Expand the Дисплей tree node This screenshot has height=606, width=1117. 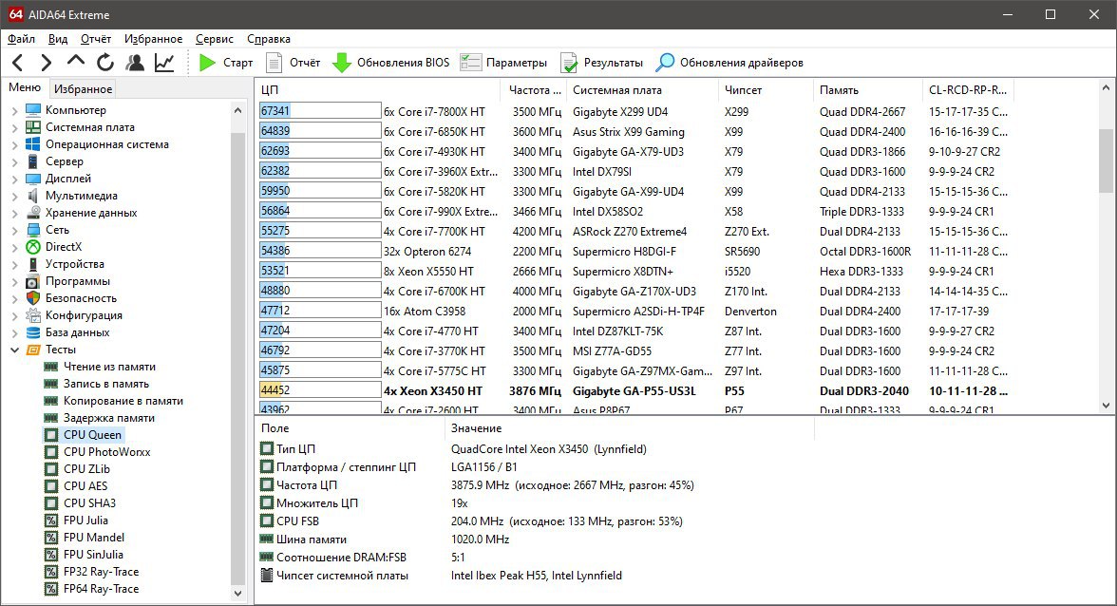tap(15, 179)
